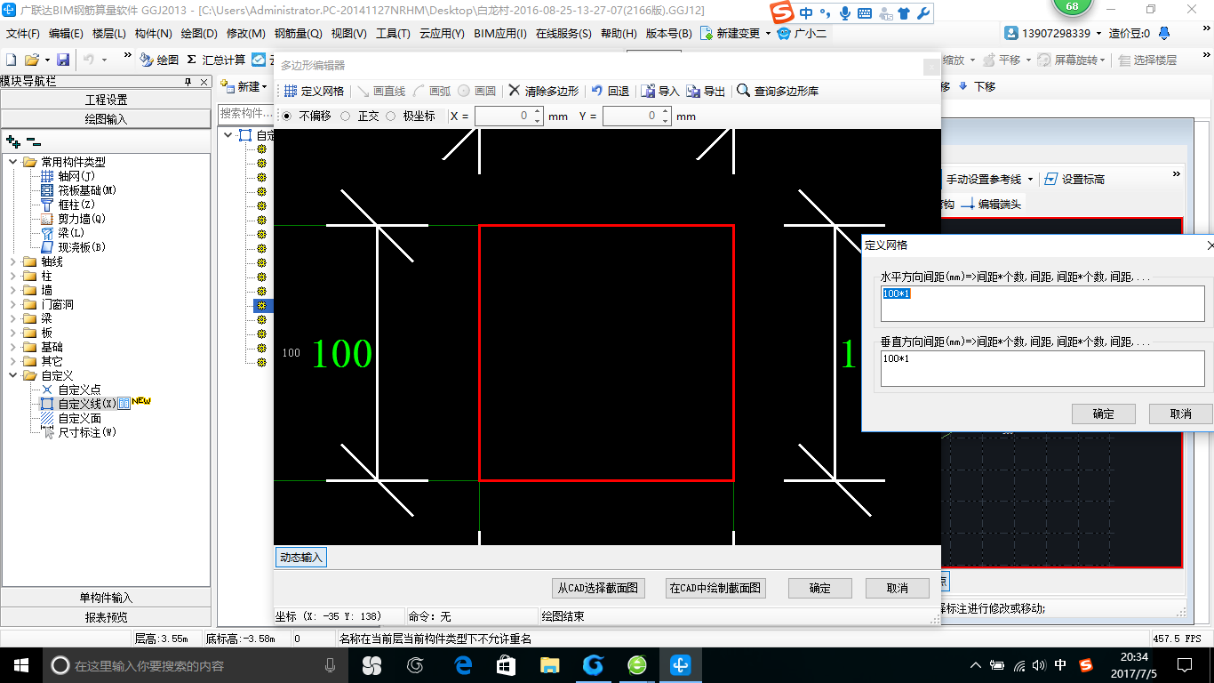This screenshot has width=1214, height=683.
Task: Expand the 轴线 folder
Action: 13,261
